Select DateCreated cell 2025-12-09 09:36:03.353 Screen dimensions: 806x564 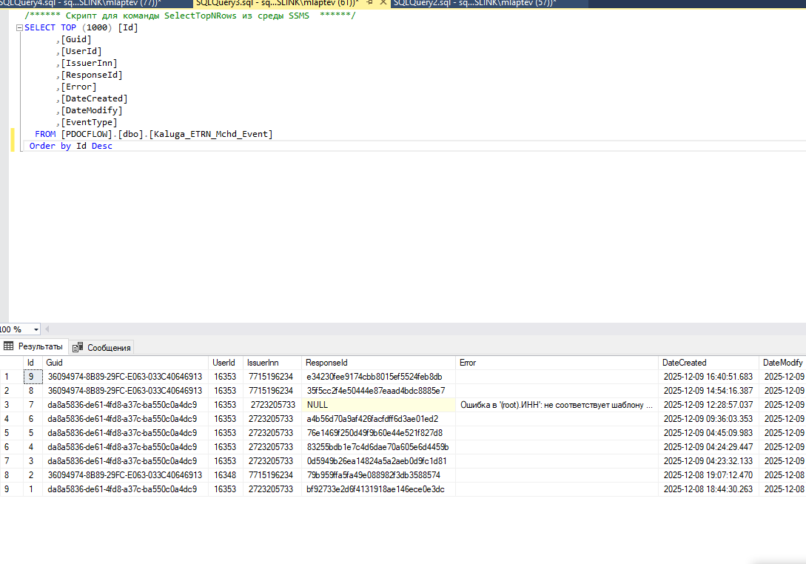pyautogui.click(x=709, y=419)
